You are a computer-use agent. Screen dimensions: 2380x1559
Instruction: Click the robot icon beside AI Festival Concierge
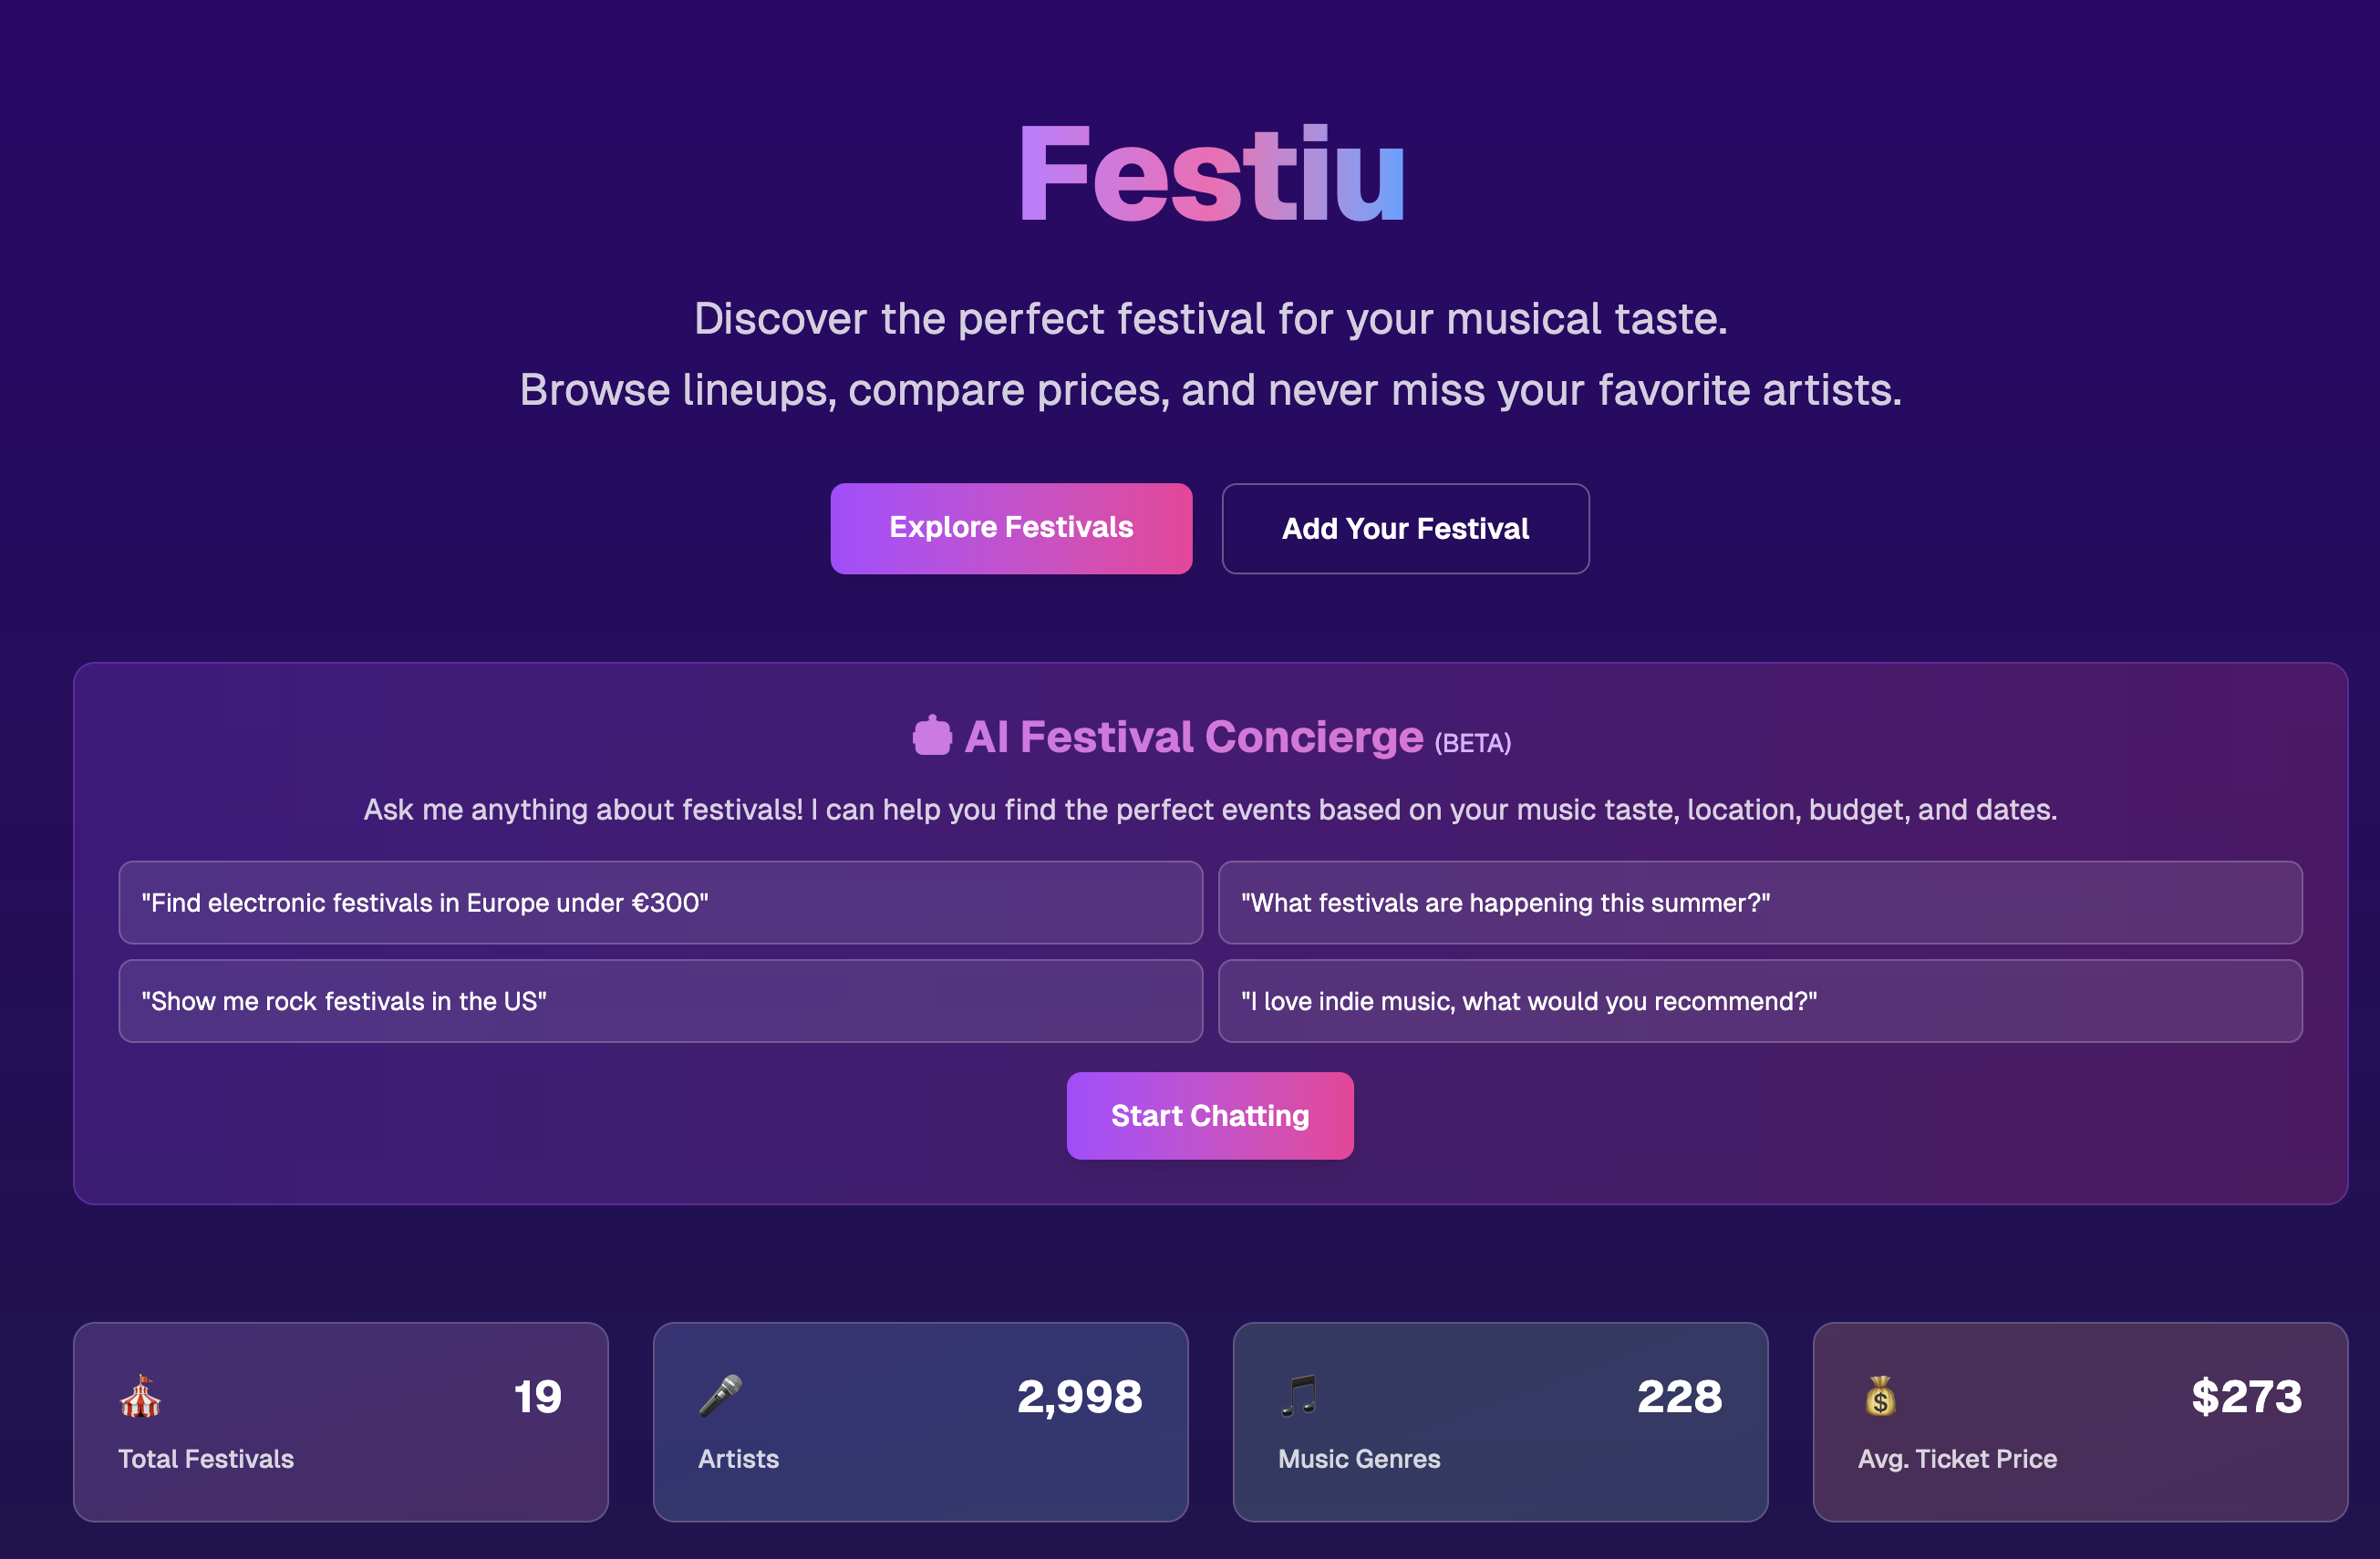[x=931, y=737]
